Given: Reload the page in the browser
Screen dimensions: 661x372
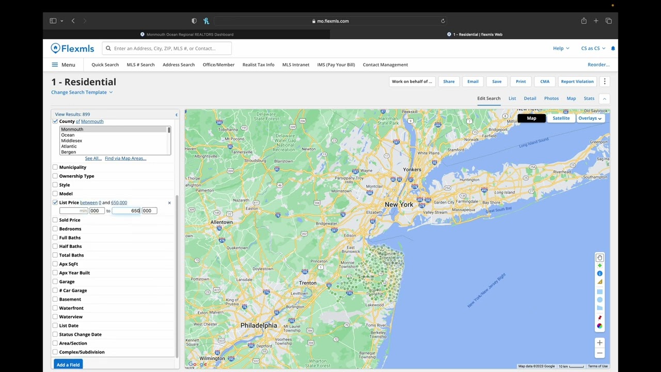Looking at the screenshot, I should coord(443,21).
